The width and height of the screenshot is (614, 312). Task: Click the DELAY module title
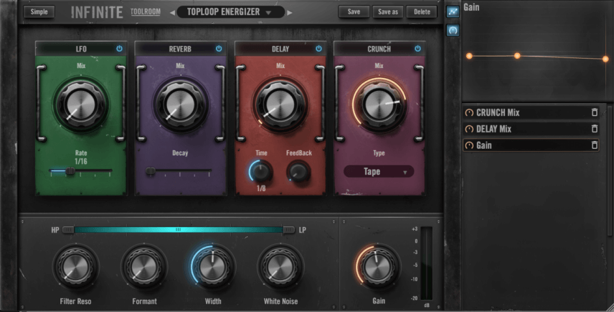[280, 49]
